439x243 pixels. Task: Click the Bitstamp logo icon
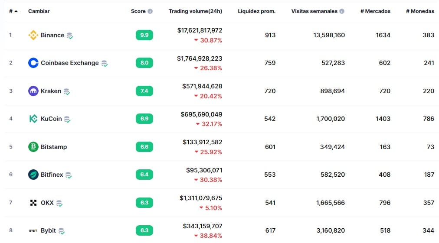(33, 146)
